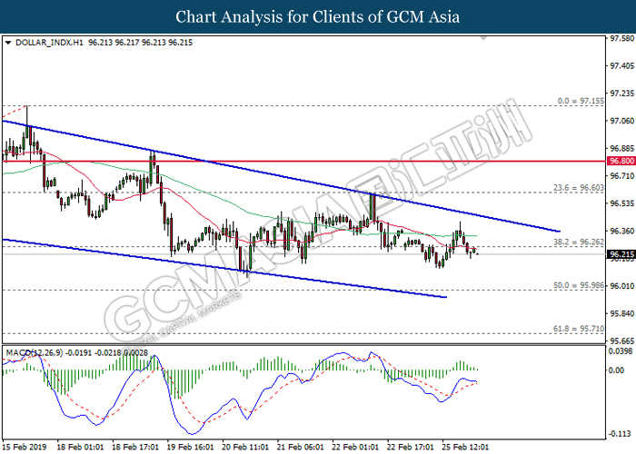Click the 18 Feb 17:01 time label
This screenshot has width=636, height=454.
click(x=135, y=447)
